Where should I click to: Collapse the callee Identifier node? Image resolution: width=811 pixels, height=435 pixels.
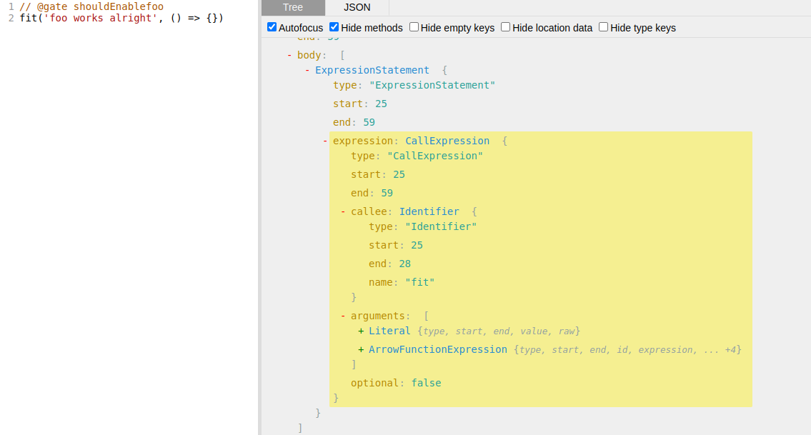click(x=343, y=211)
